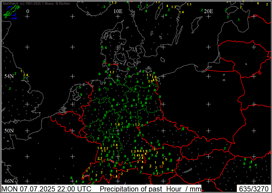
Task: Click the yellow '1.2' precipitation value
Action: (137, 125)
